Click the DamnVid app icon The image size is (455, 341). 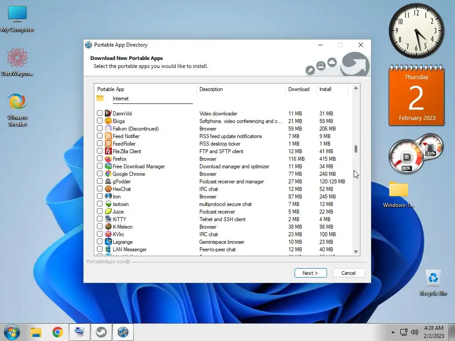pyautogui.click(x=108, y=113)
